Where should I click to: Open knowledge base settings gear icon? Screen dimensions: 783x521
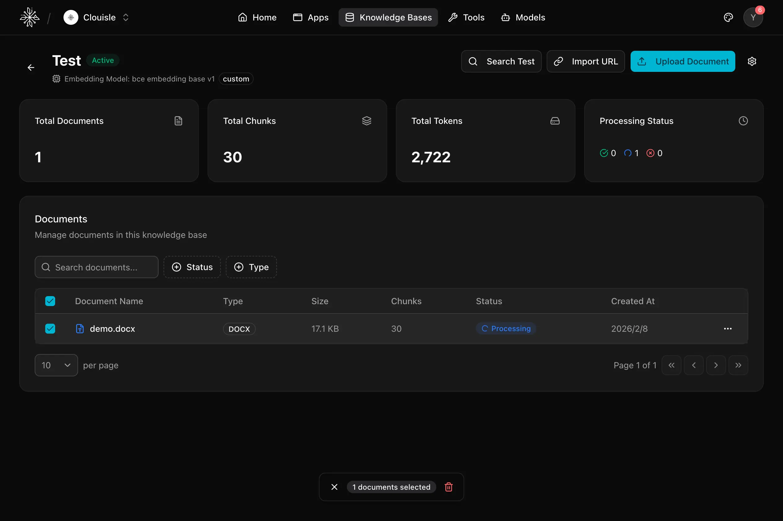pos(752,61)
